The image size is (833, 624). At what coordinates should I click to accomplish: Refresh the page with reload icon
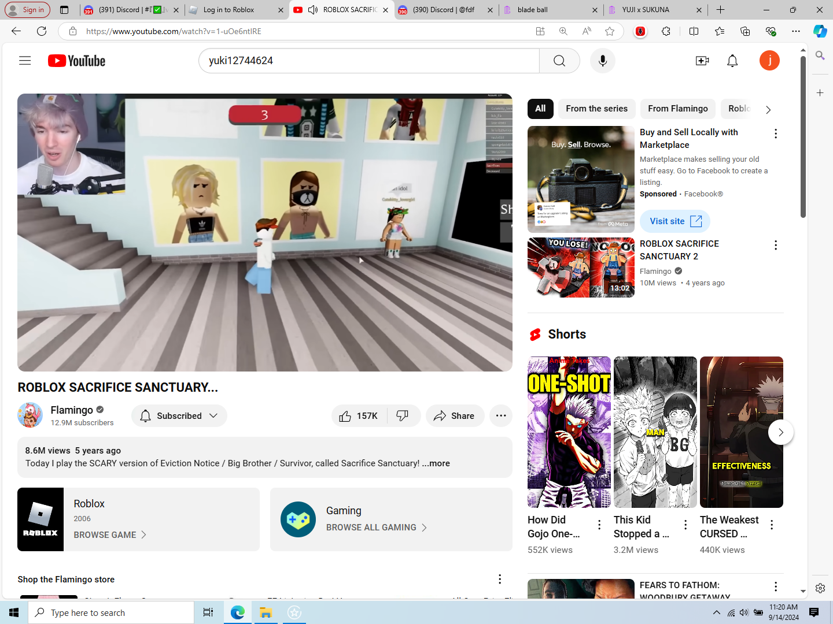click(42, 31)
